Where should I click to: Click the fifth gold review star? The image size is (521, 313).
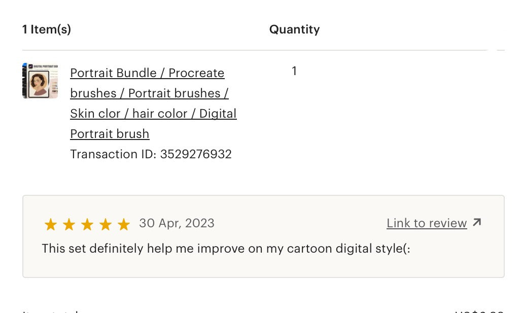tap(124, 224)
